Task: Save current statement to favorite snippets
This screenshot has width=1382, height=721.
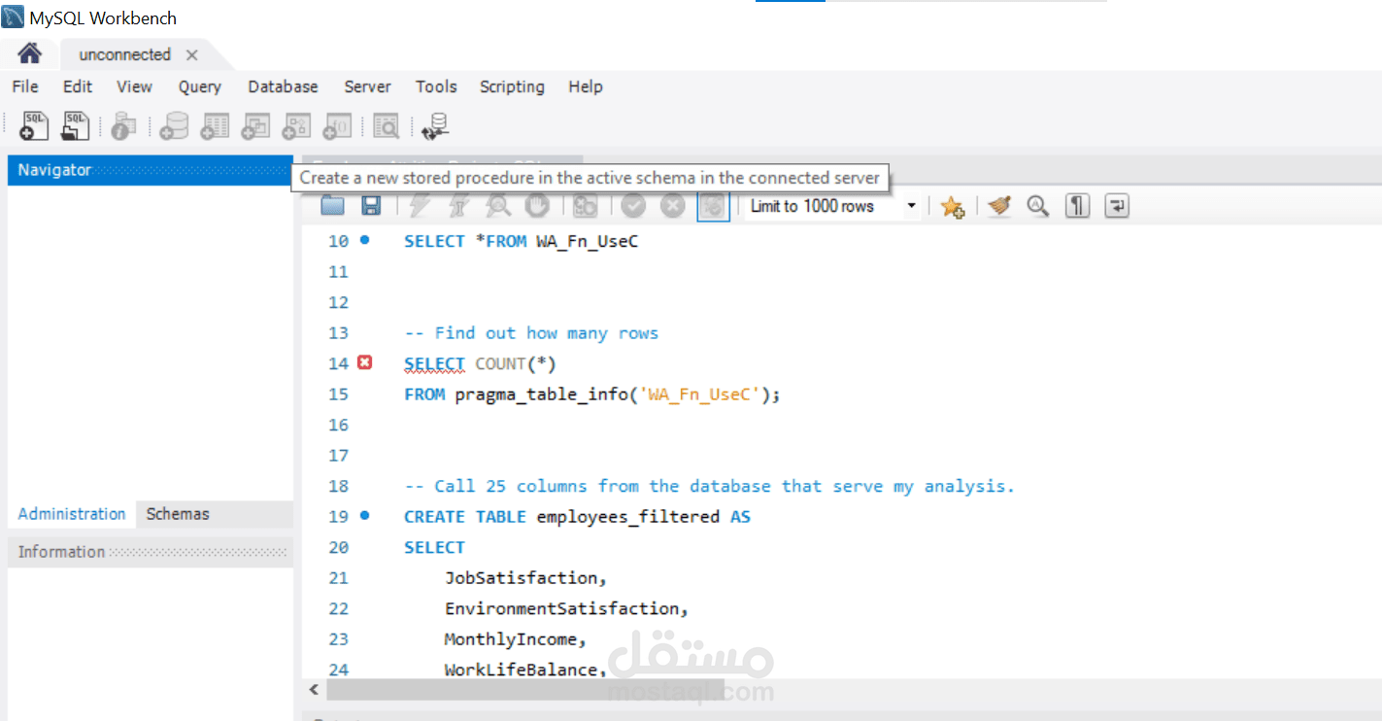Action: pyautogui.click(x=953, y=206)
